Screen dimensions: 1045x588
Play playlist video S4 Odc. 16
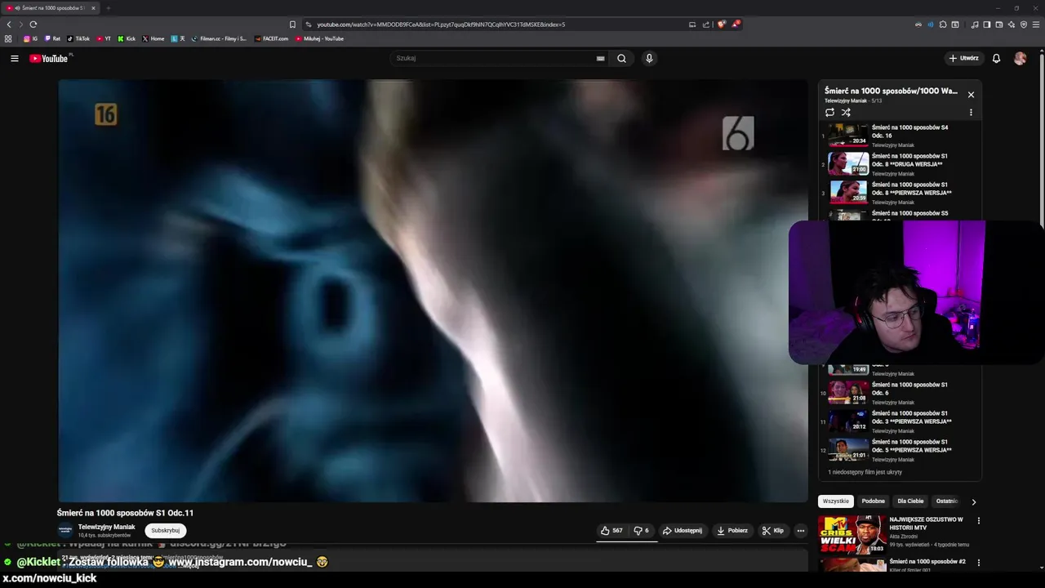coord(900,135)
